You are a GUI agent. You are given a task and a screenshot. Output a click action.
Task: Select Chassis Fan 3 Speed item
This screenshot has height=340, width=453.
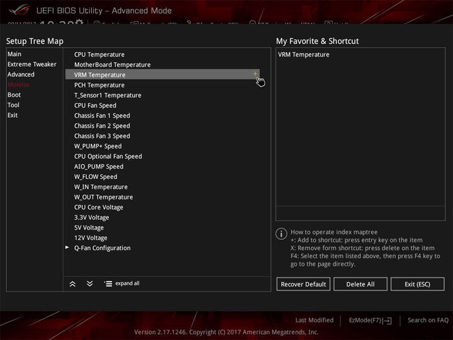[102, 136]
